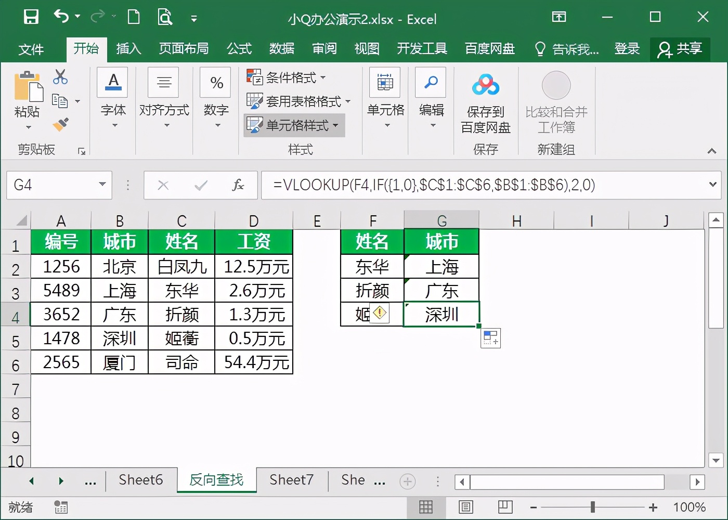This screenshot has width=728, height=520.
Task: Open the Auto Fill Options button
Action: tap(491, 338)
